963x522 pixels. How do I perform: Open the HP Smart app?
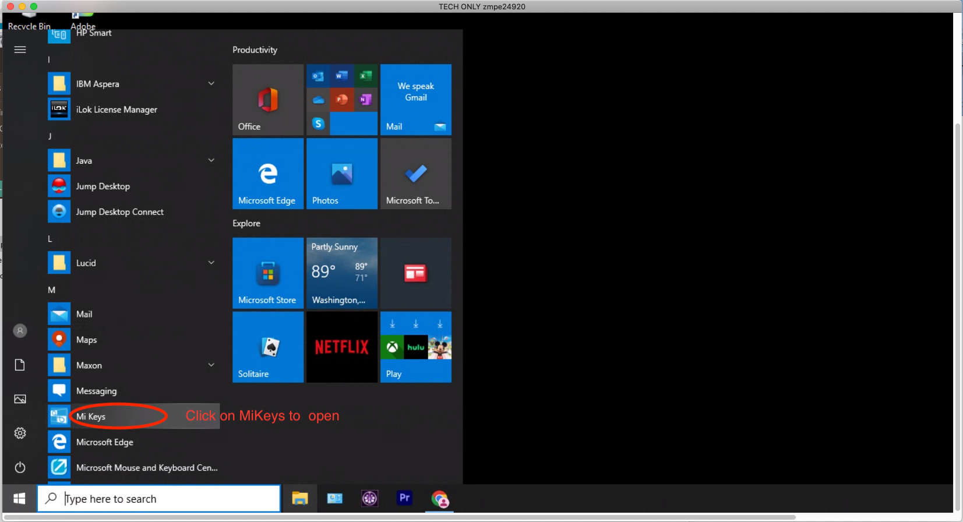point(133,35)
